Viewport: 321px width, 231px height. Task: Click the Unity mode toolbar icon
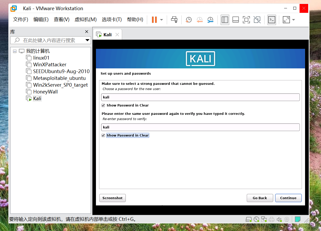point(257,20)
